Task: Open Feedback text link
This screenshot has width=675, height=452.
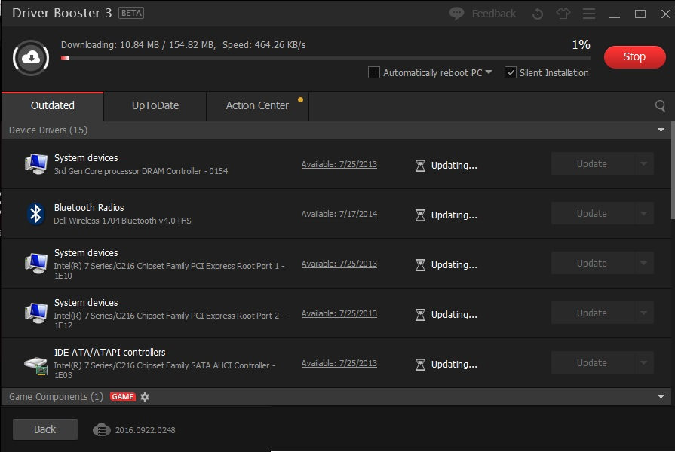Action: pyautogui.click(x=493, y=14)
